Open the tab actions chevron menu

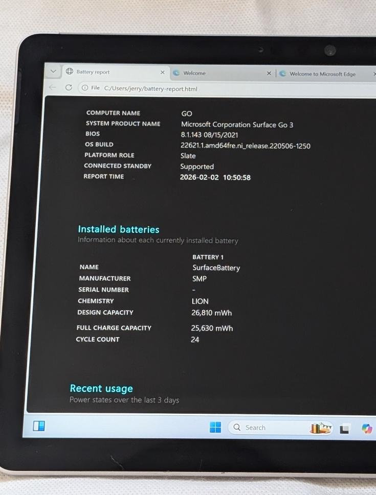53,72
